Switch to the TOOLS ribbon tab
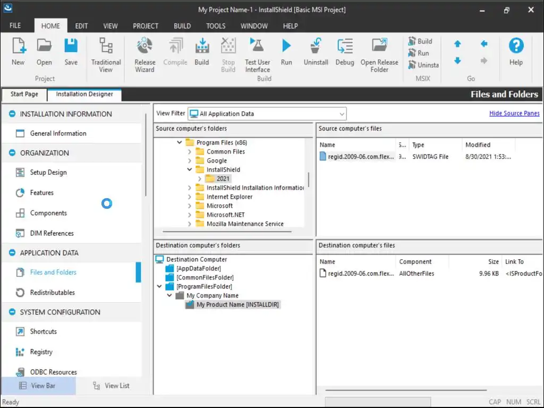This screenshot has width=544, height=408. [x=216, y=26]
